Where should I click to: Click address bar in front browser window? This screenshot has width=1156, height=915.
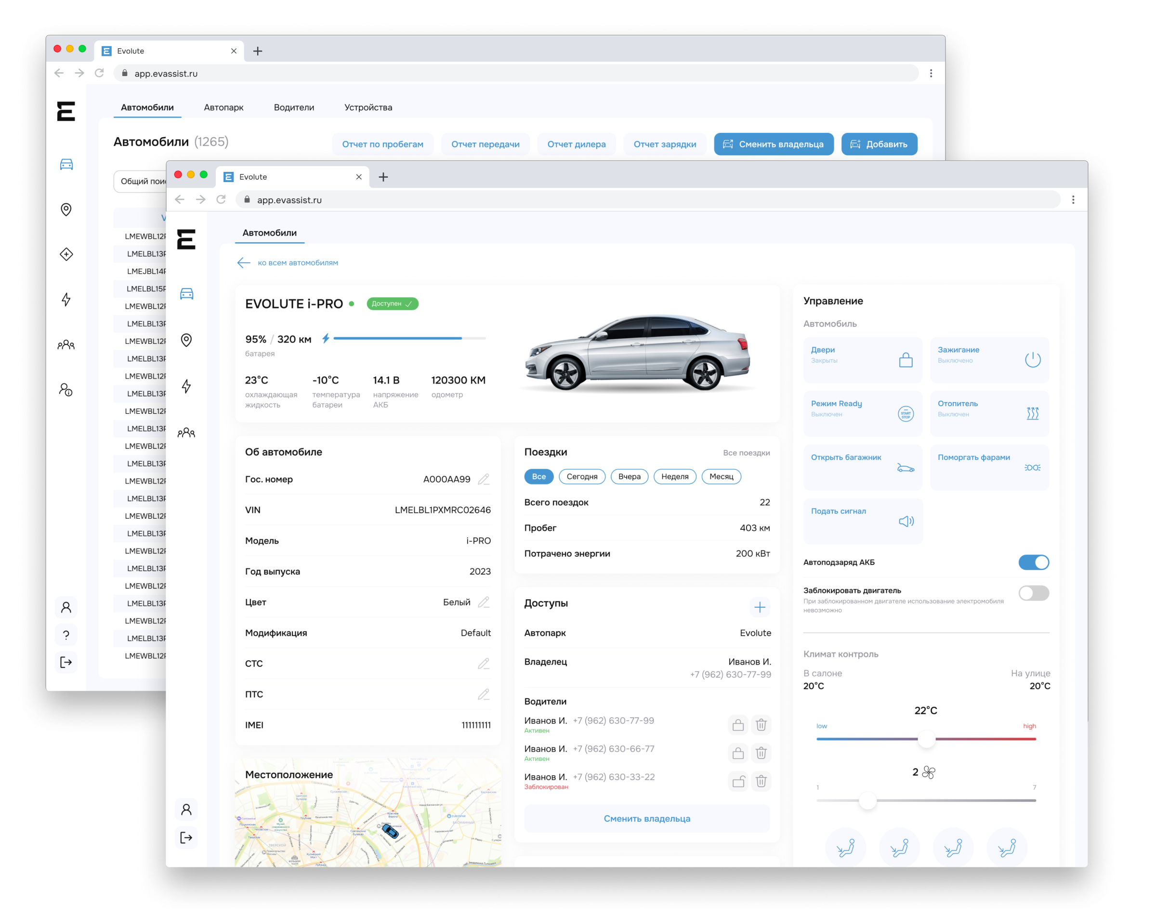coord(648,200)
